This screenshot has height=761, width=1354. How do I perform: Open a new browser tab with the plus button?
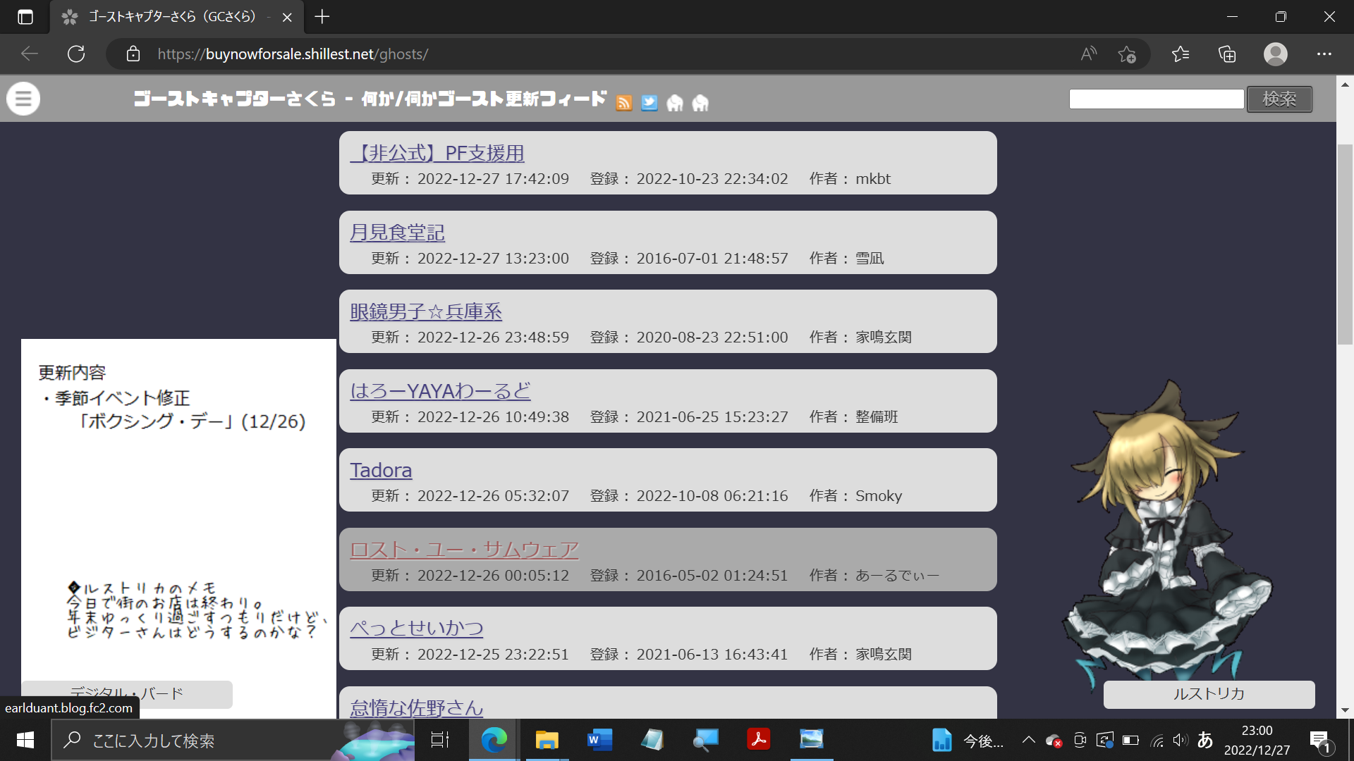(x=322, y=17)
